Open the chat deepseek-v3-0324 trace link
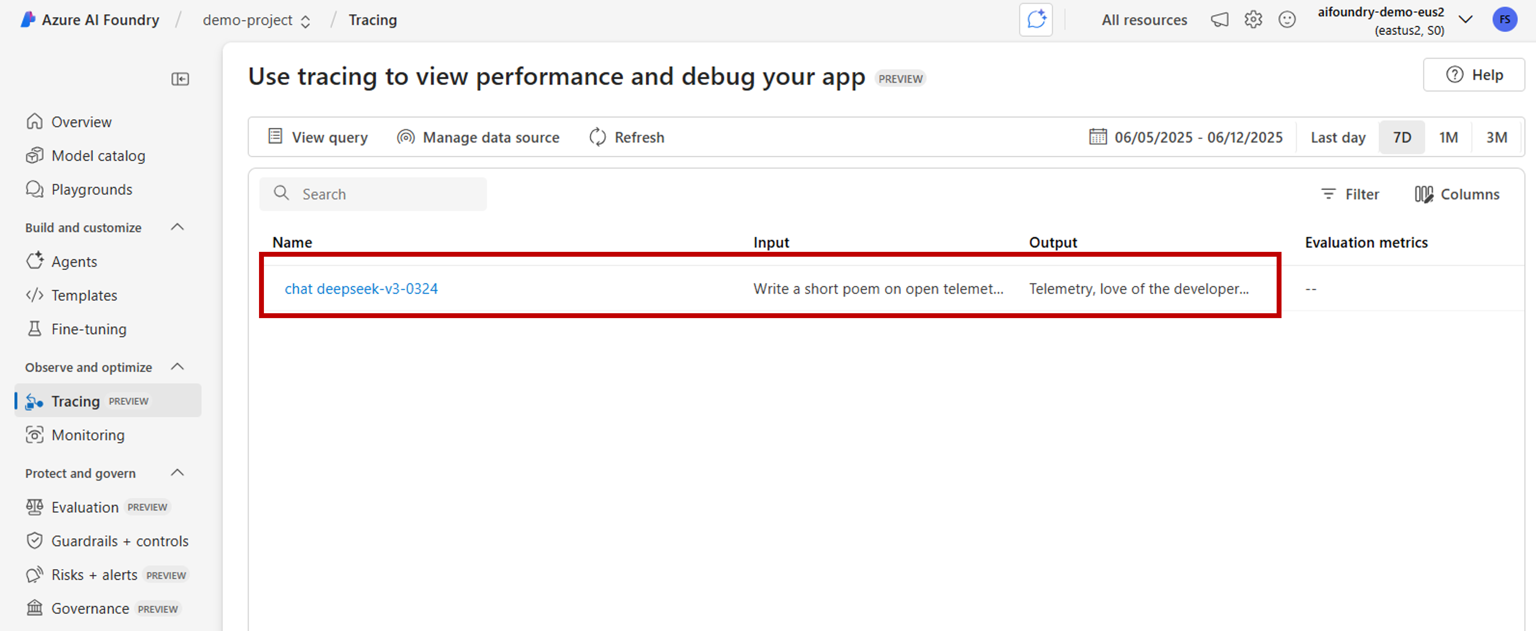The image size is (1536, 631). point(361,289)
